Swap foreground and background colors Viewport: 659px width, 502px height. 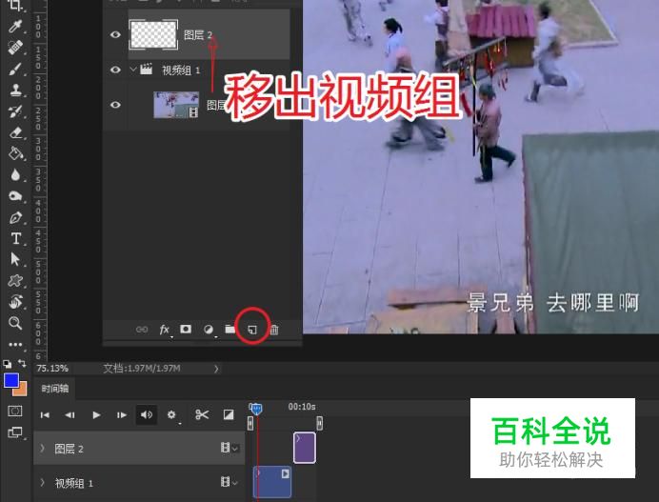[22, 363]
